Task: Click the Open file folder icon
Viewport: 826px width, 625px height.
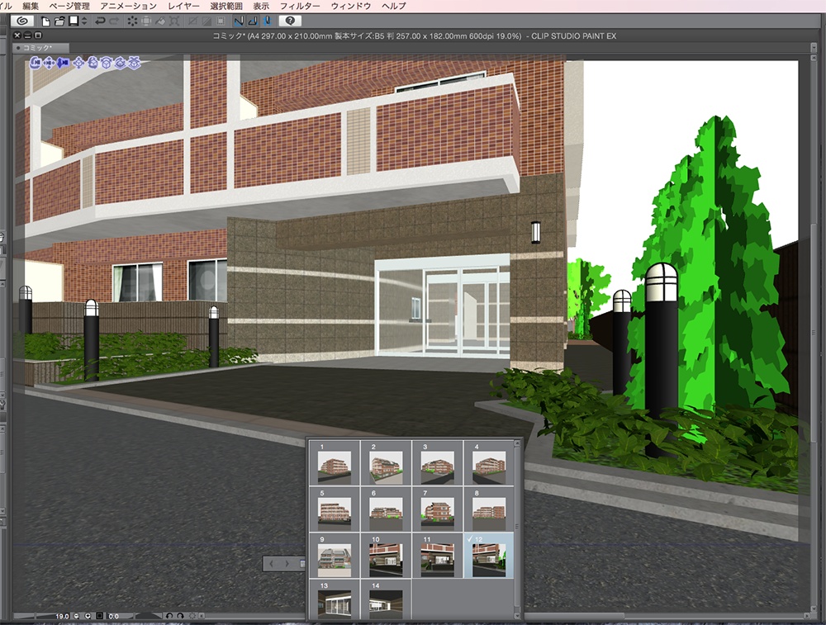Action: pyautogui.click(x=59, y=21)
